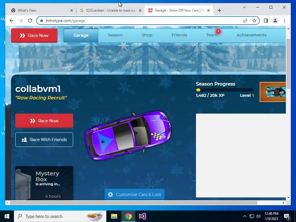Click the season reward car thumbnail

point(273,92)
